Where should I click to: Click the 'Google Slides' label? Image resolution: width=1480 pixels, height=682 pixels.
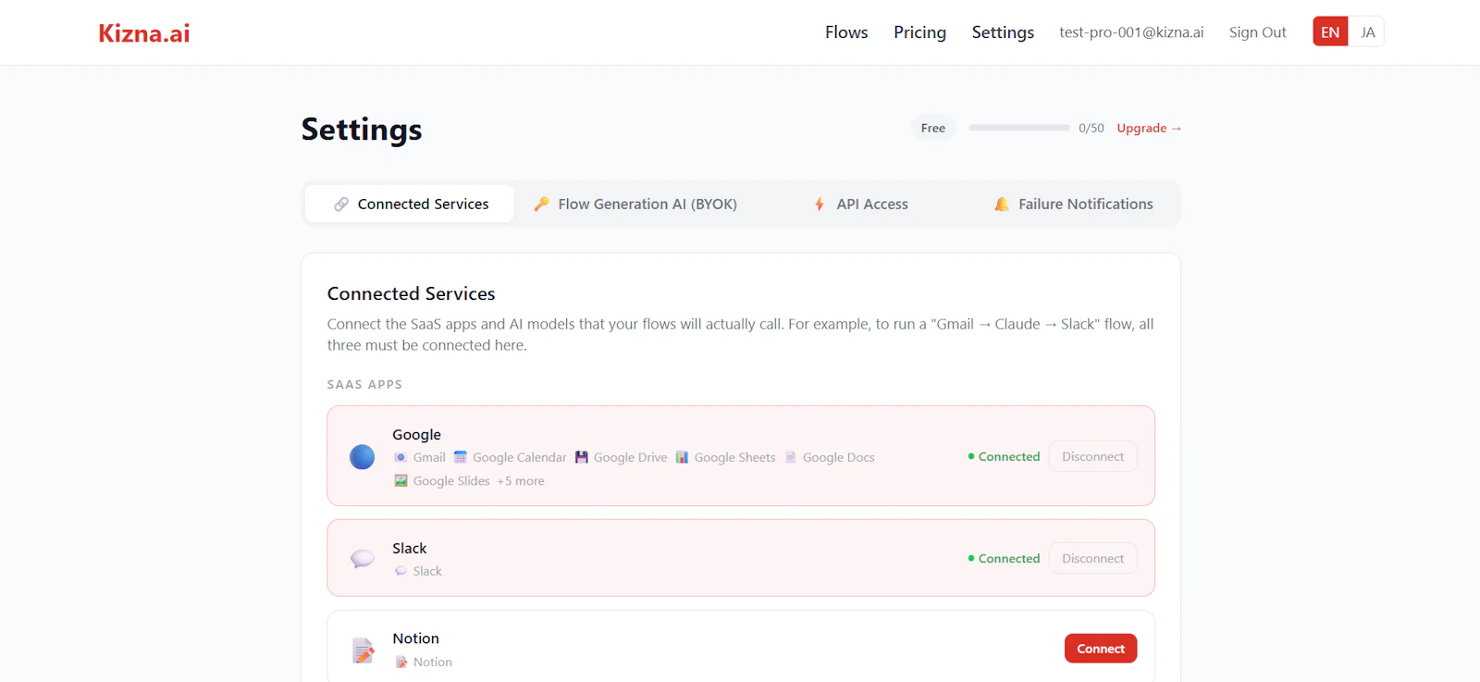coord(451,481)
